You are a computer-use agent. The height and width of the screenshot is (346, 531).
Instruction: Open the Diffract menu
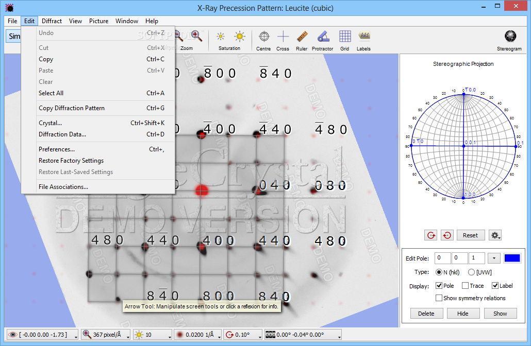coord(52,21)
